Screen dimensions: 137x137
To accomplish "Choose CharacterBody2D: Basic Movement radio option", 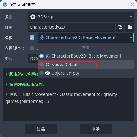I will pyautogui.click(x=42, y=56).
